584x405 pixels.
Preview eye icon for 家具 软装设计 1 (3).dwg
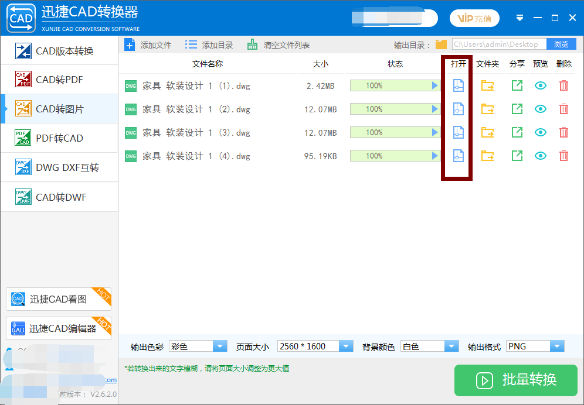click(541, 133)
